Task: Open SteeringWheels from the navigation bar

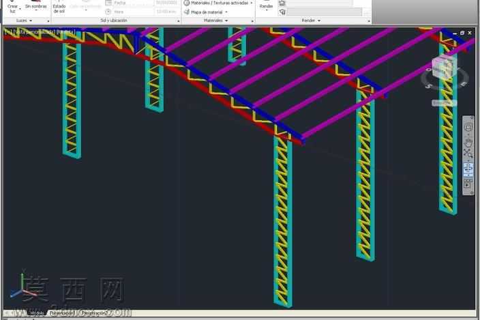Action: [x=468, y=127]
